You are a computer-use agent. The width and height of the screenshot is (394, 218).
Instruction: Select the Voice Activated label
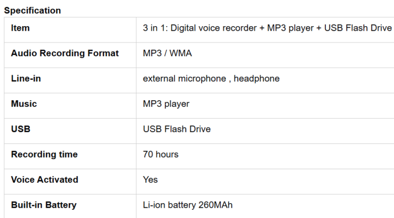pyautogui.click(x=45, y=180)
